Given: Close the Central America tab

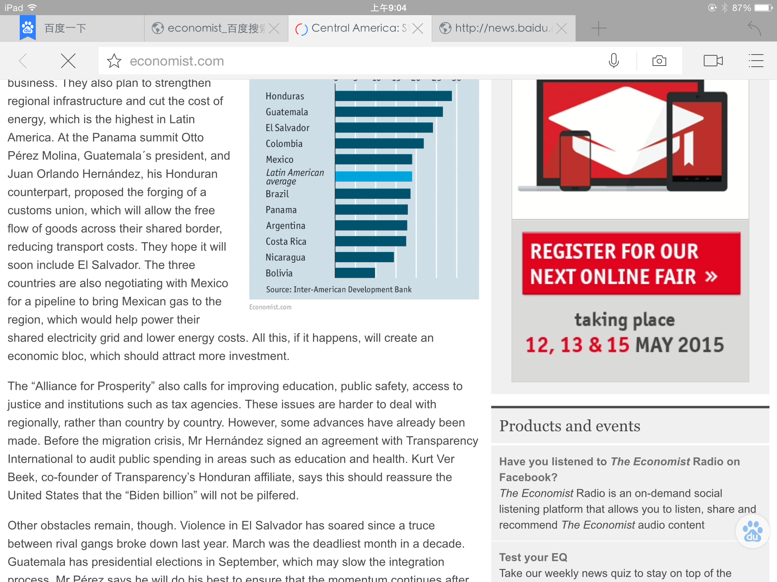Looking at the screenshot, I should 418,28.
